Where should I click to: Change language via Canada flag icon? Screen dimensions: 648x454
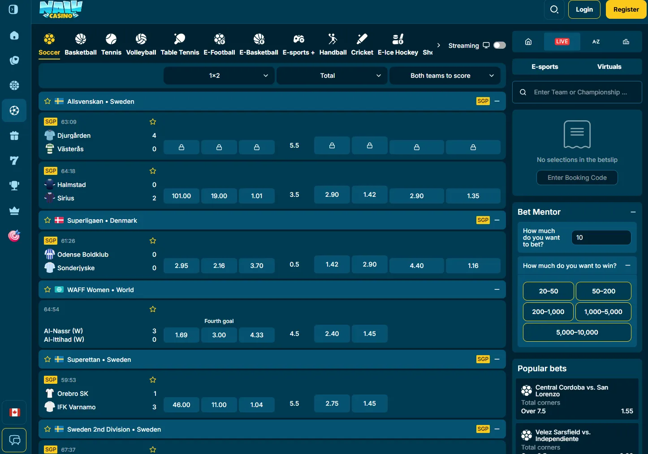point(14,412)
